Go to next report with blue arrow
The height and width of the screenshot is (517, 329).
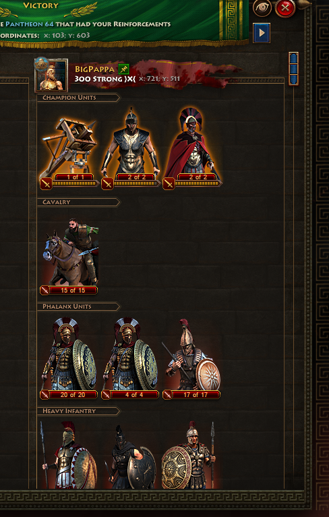262,33
